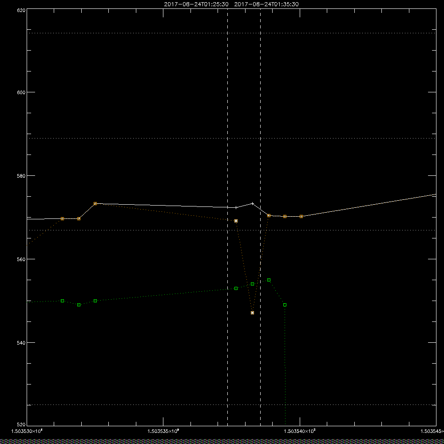Image resolution: width=444 pixels, height=444 pixels.
Task: Click the green marker immediately right of the first dashed line
Action: 236,288
